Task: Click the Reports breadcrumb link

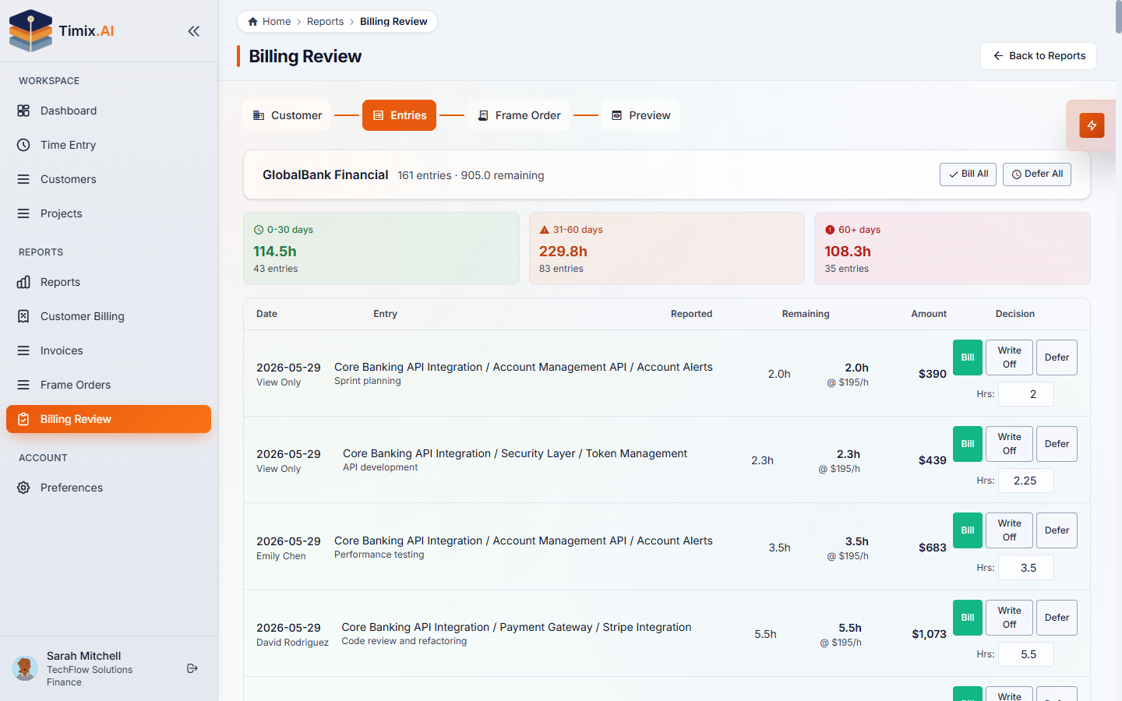Action: pyautogui.click(x=325, y=22)
